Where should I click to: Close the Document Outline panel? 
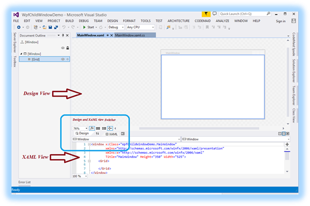pos(67,35)
